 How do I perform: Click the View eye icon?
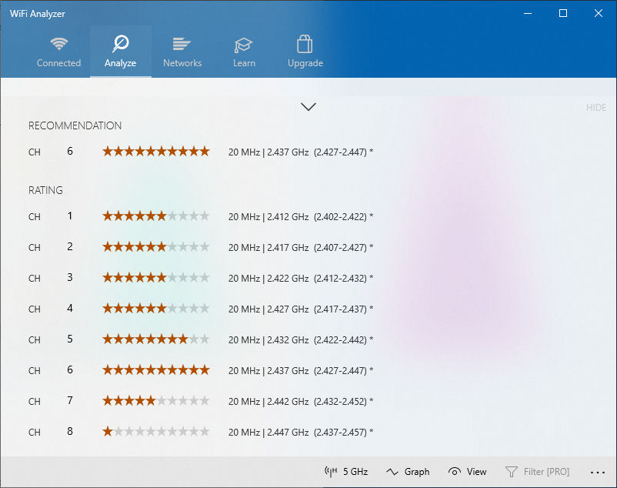pyautogui.click(x=457, y=471)
